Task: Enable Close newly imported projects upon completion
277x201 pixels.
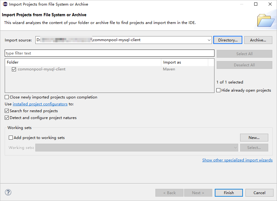Action: [x=7, y=97]
